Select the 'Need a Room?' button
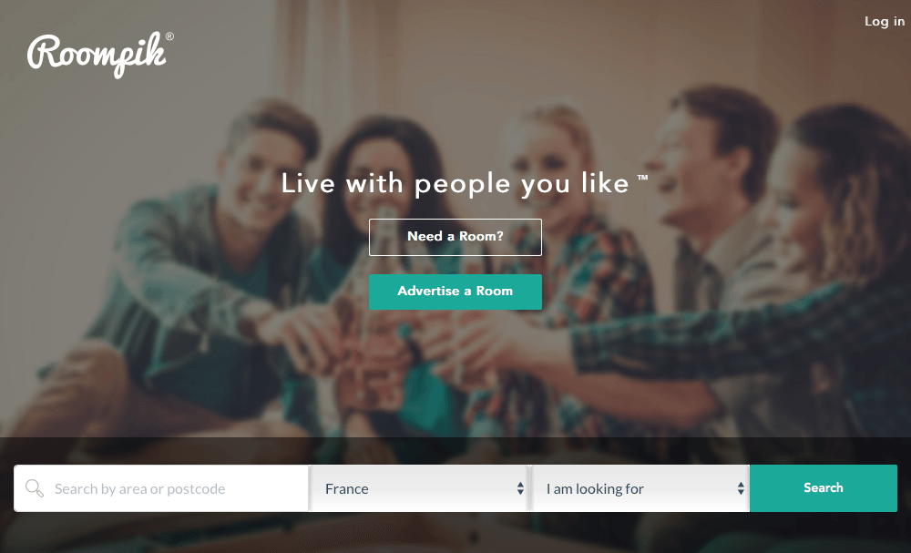Screen dimensions: 911x553 coord(455,237)
